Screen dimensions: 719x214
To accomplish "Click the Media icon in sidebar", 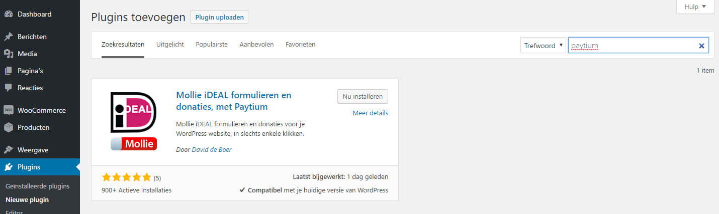I will click(x=8, y=54).
